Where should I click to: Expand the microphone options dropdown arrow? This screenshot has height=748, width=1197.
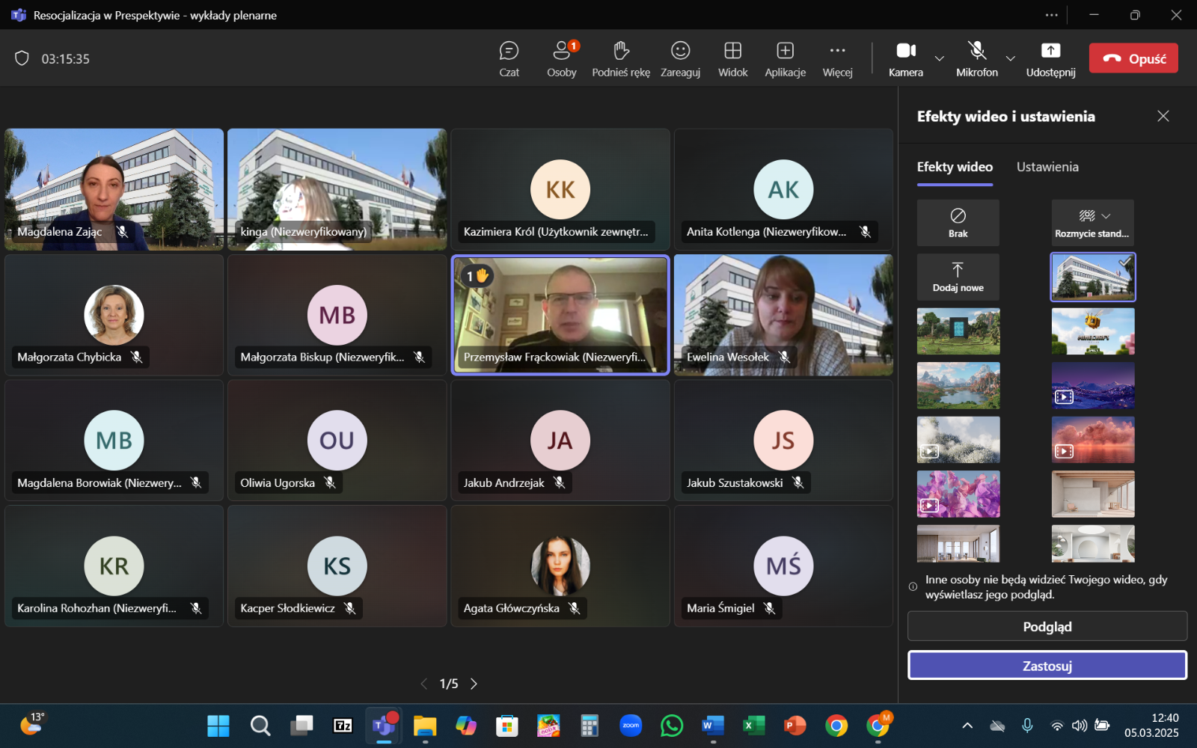[1011, 58]
